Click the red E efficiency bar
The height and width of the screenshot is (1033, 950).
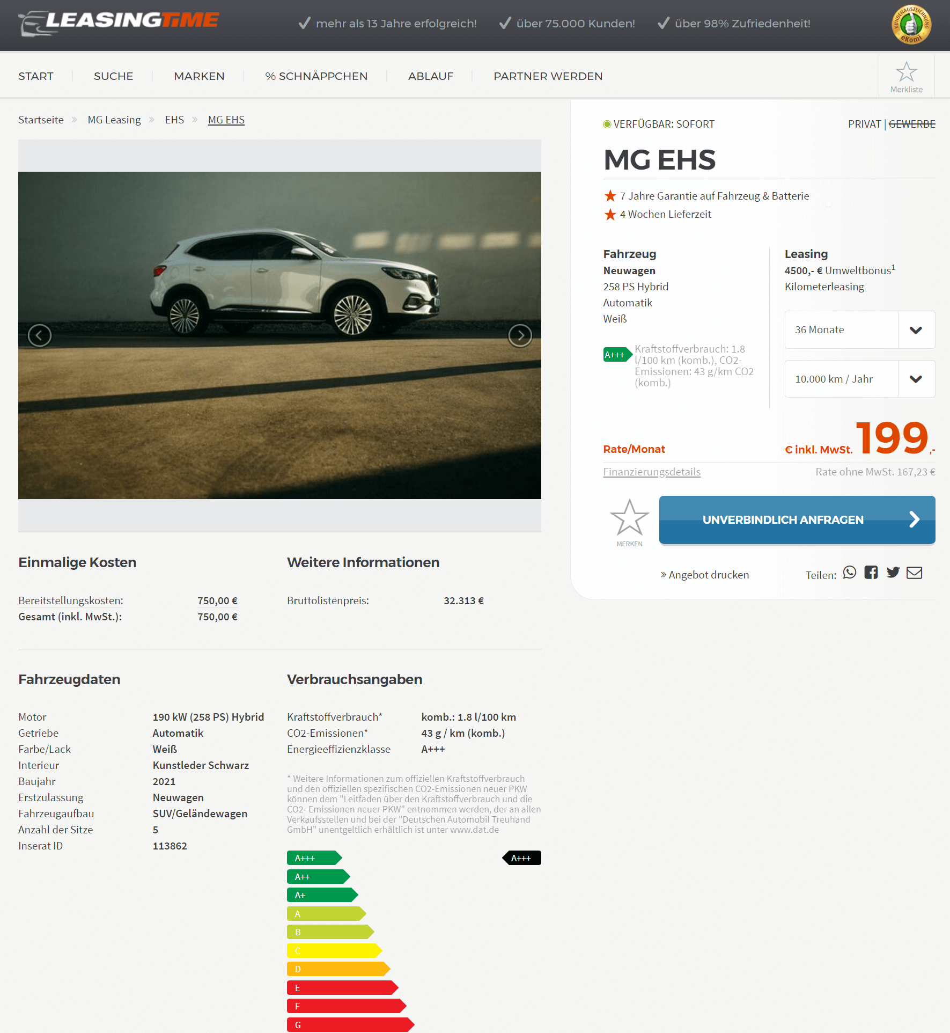tap(342, 988)
